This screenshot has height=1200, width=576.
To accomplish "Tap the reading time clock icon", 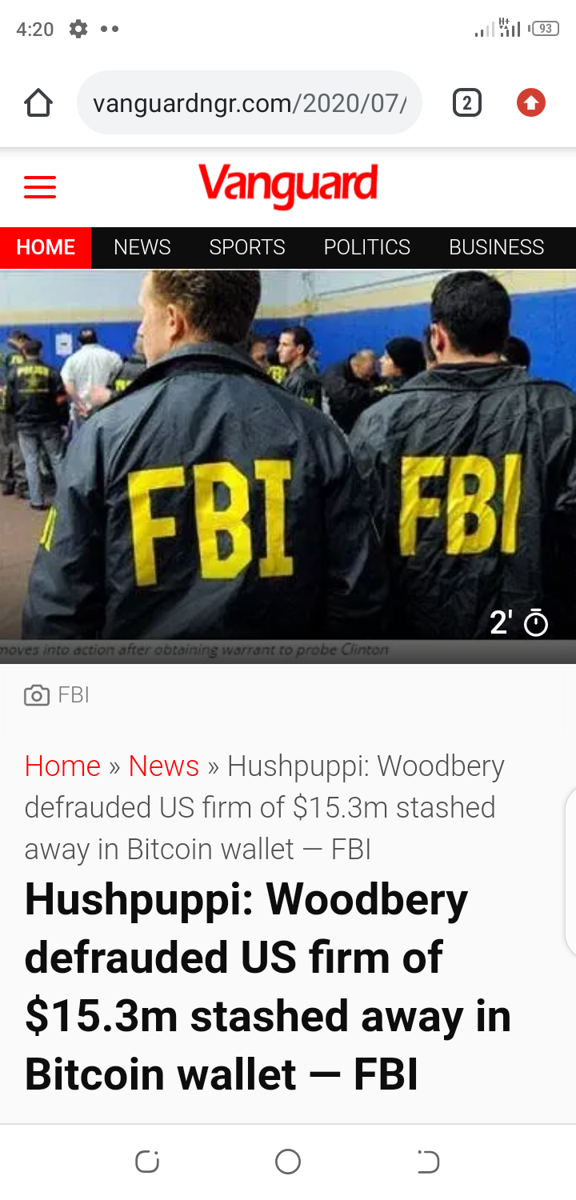I will click(536, 622).
